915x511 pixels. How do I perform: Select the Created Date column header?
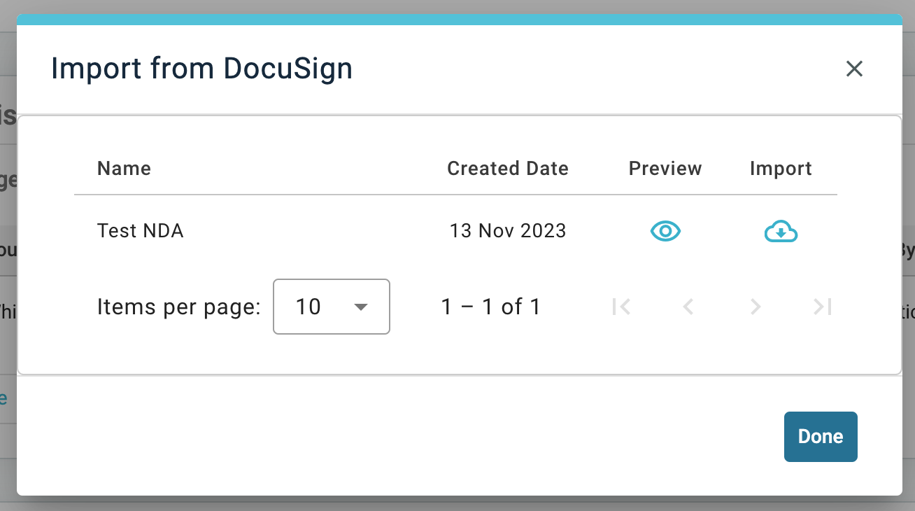pyautogui.click(x=507, y=168)
